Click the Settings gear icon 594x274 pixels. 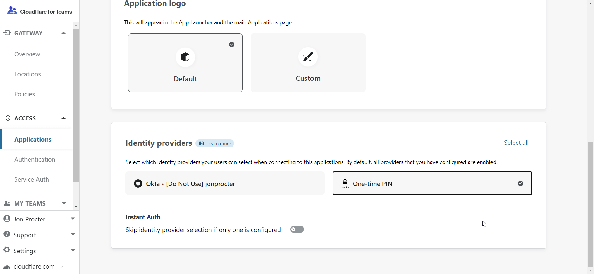pyautogui.click(x=7, y=250)
